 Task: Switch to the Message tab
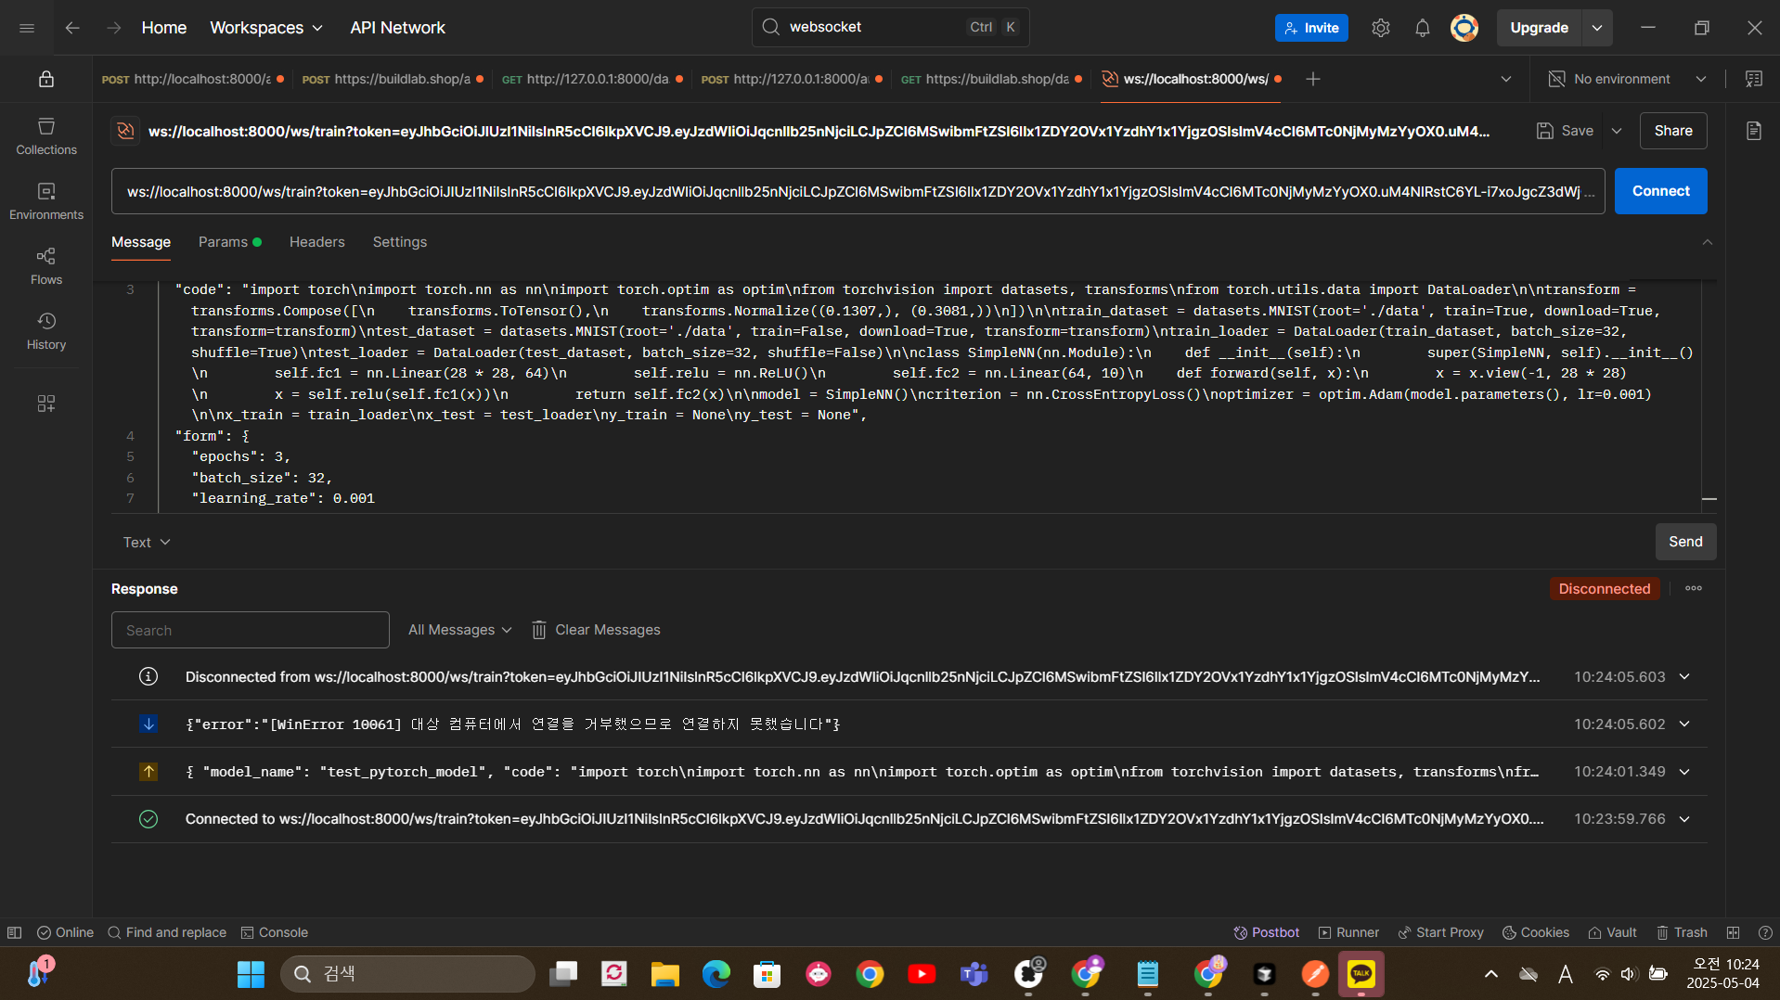(141, 242)
